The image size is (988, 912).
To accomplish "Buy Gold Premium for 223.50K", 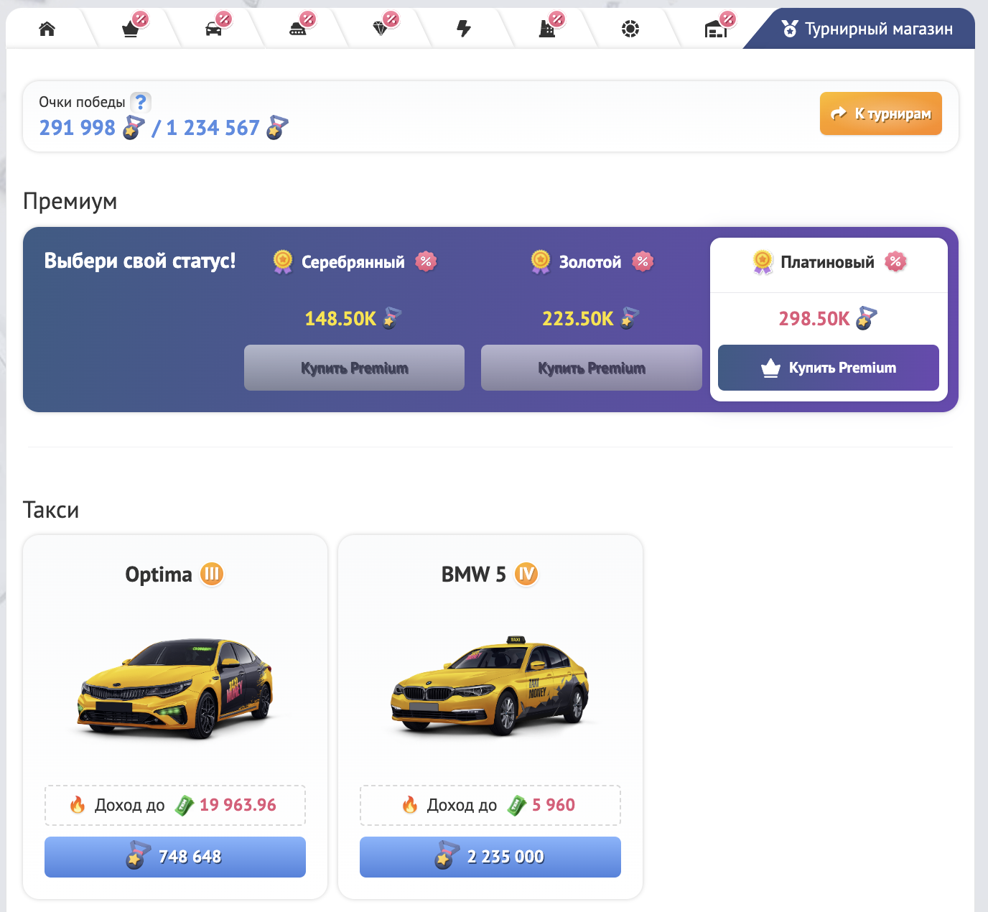I will 591,368.
